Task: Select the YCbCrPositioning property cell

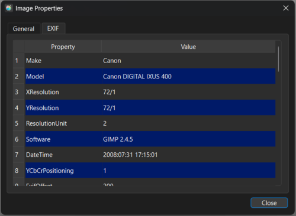Action: point(63,171)
